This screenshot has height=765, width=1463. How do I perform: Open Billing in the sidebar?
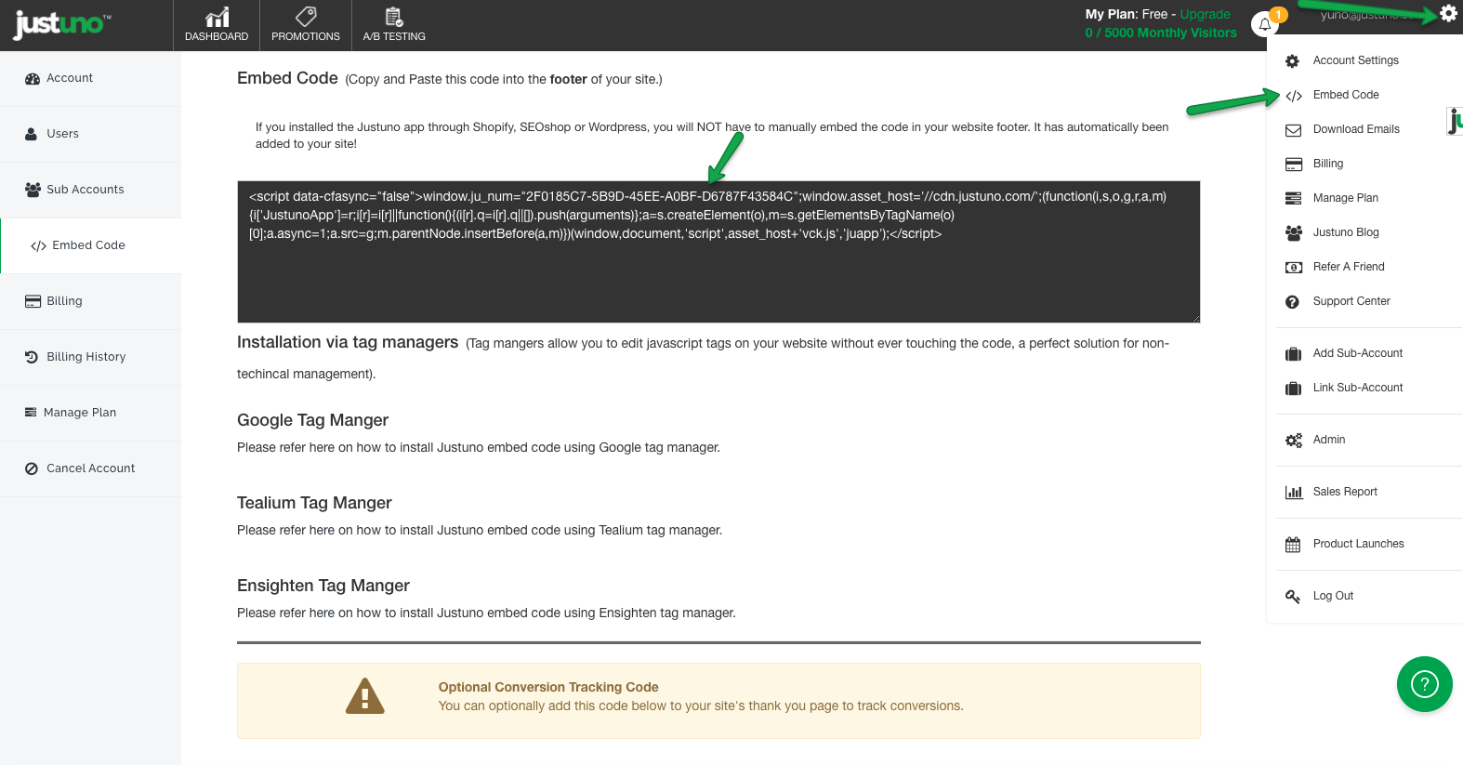point(90,301)
